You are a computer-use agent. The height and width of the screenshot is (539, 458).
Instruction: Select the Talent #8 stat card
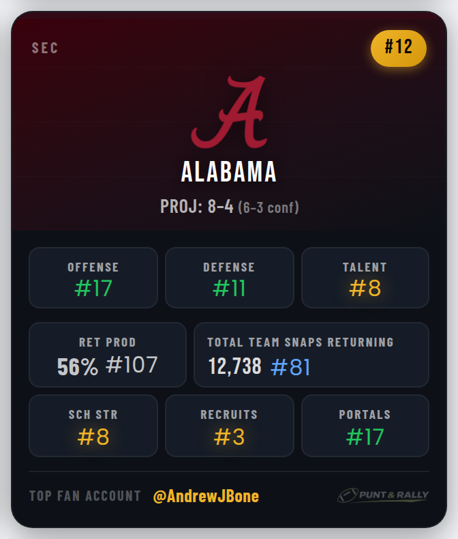(365, 278)
